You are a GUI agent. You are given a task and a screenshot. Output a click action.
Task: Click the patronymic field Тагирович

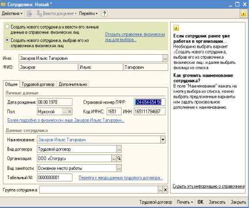coord(146,67)
